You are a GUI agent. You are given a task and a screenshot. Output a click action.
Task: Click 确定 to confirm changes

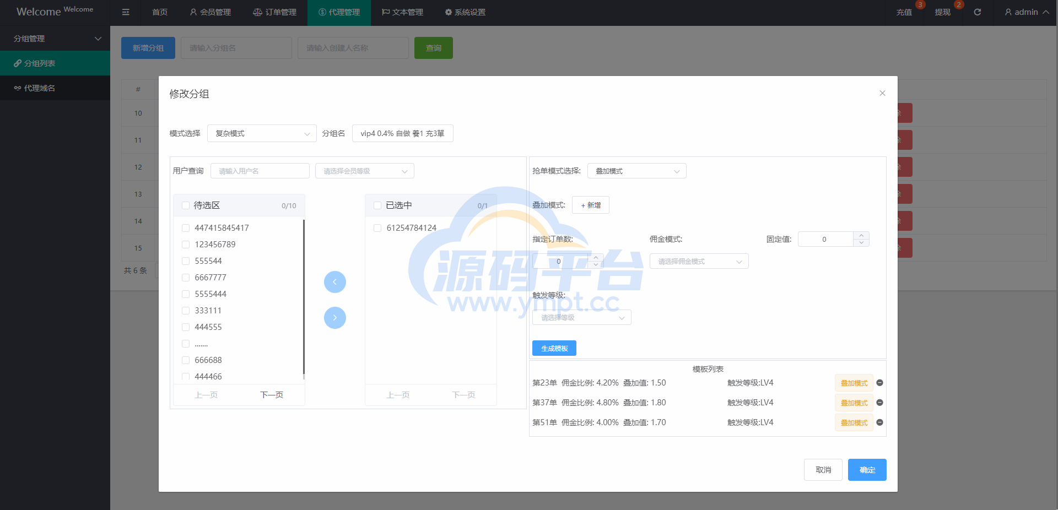(x=867, y=470)
